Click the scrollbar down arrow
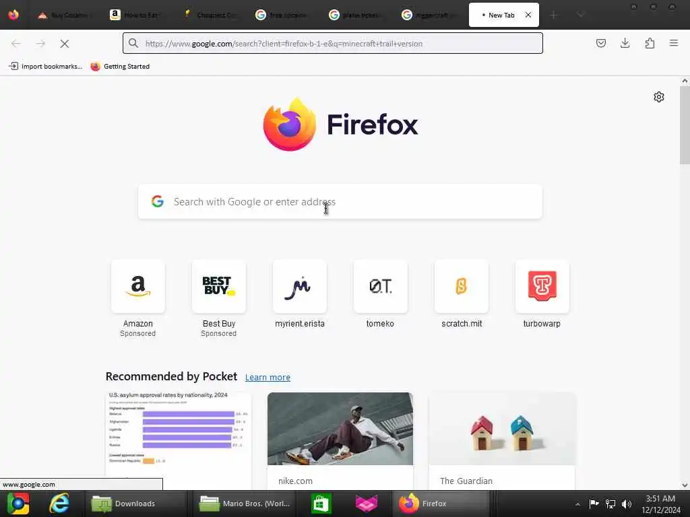This screenshot has width=690, height=517. coord(685,485)
